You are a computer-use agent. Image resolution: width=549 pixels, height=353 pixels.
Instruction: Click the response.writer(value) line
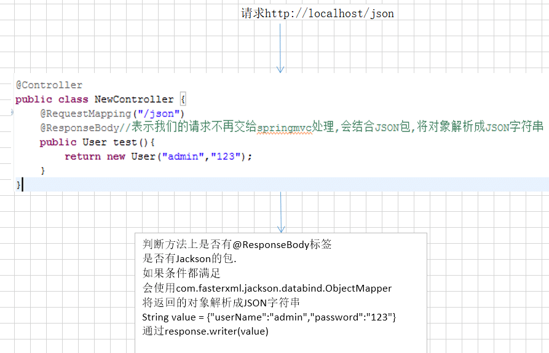[205, 332]
